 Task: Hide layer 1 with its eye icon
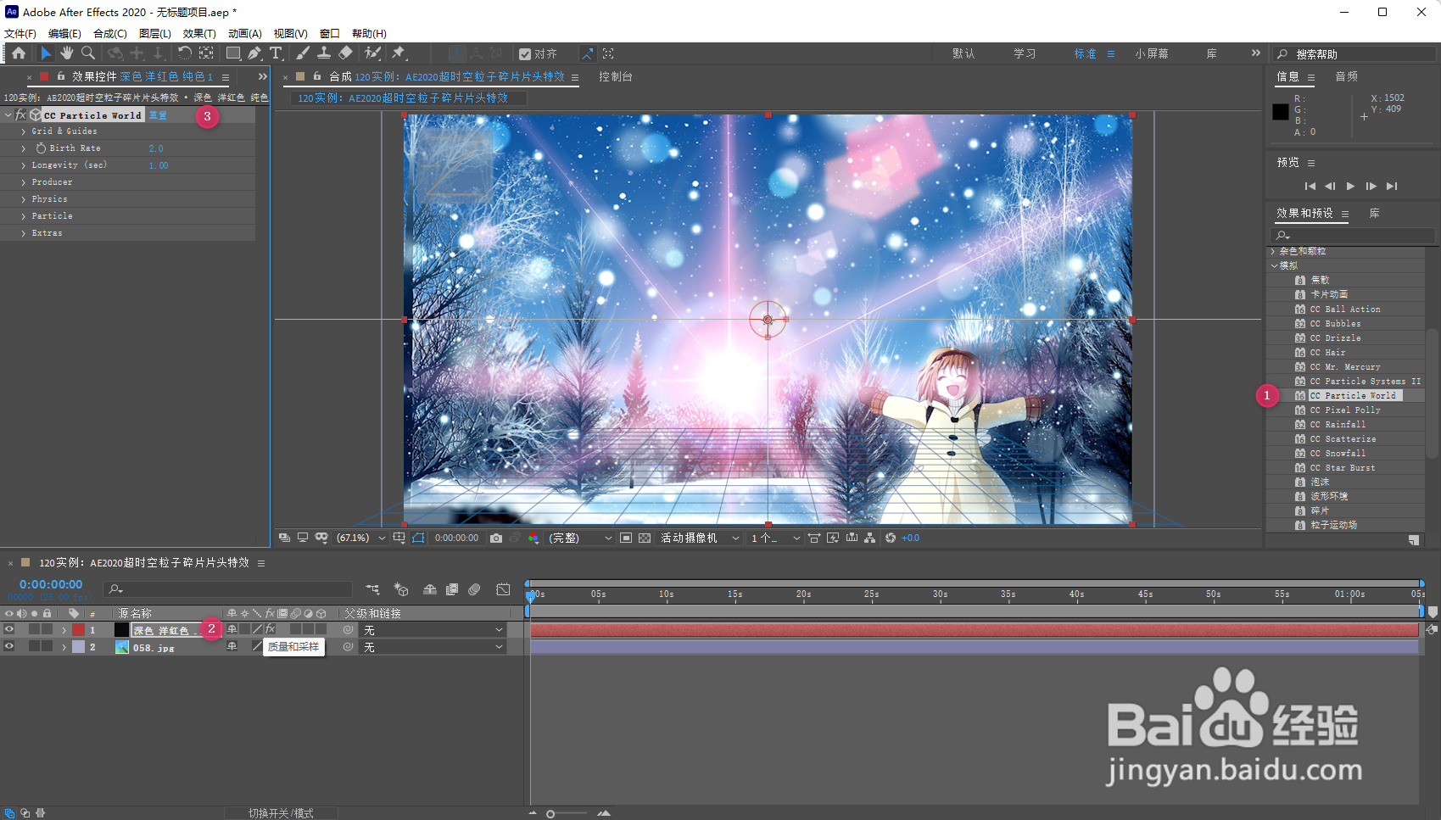click(x=9, y=630)
